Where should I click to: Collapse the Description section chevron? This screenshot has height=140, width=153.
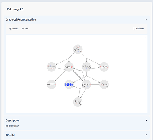pos(146,121)
